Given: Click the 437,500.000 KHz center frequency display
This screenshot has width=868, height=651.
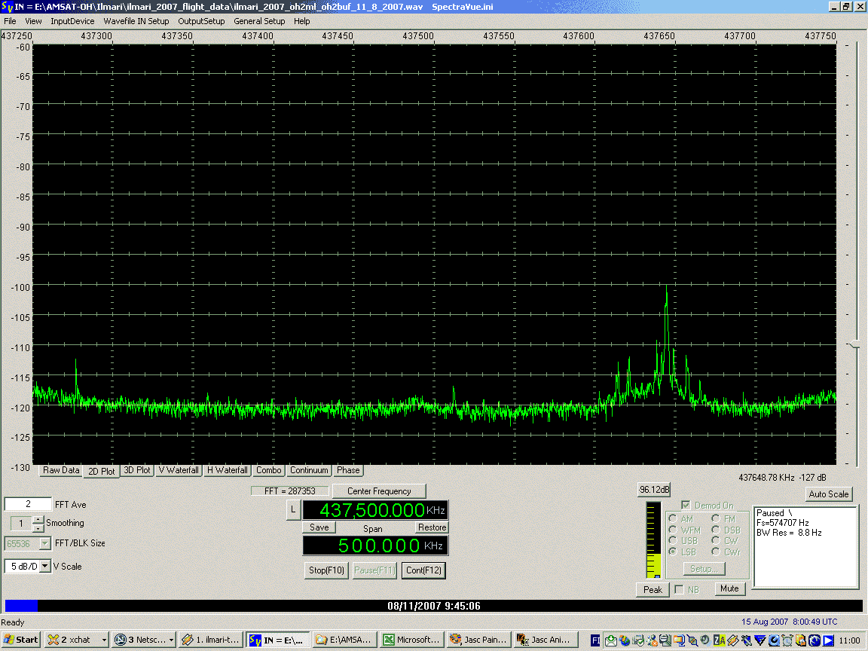Looking at the screenshot, I should coord(374,510).
